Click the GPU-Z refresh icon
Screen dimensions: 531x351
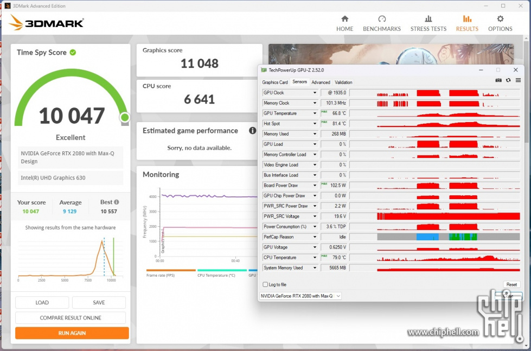(508, 80)
